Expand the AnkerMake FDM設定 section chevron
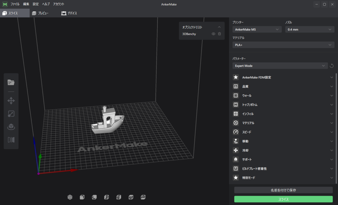 332,77
